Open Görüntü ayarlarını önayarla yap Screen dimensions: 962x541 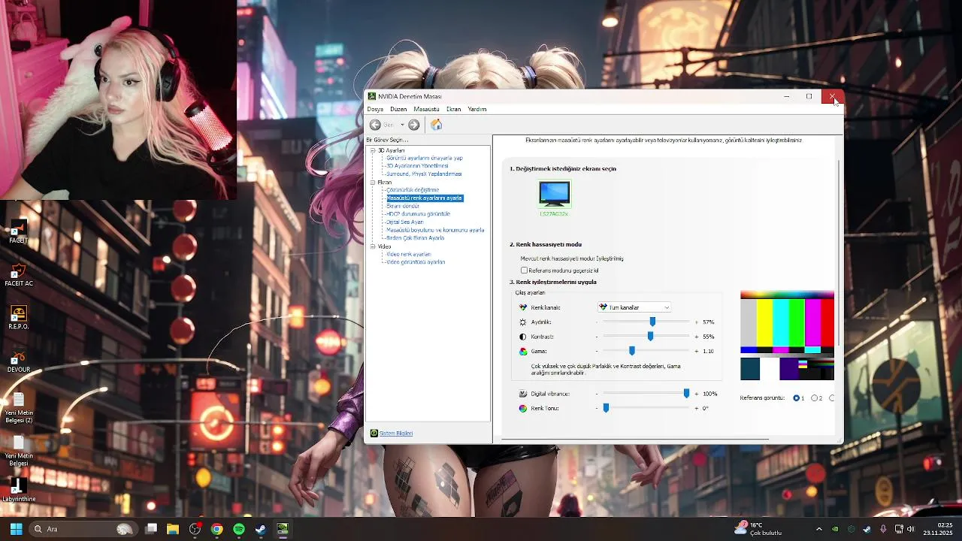425,158
